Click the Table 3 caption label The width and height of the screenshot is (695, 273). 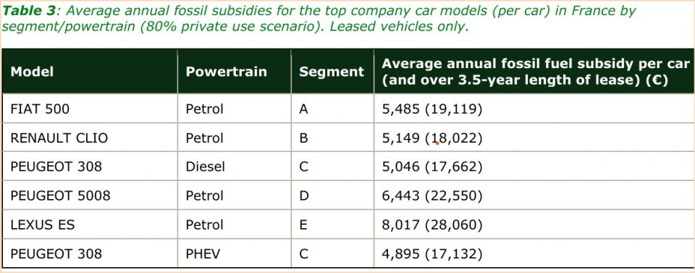[29, 11]
